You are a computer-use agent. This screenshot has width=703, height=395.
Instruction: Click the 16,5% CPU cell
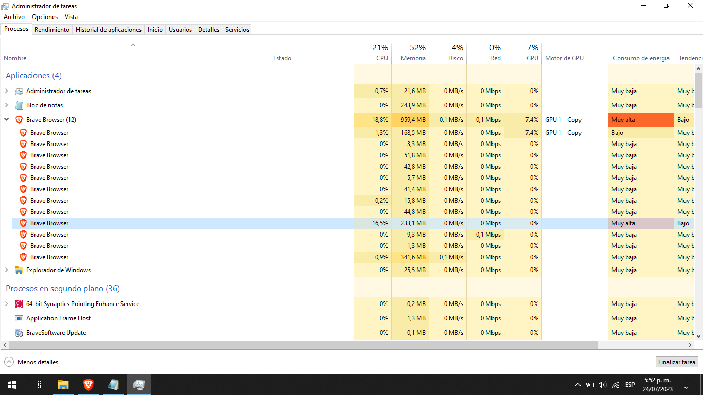373,223
